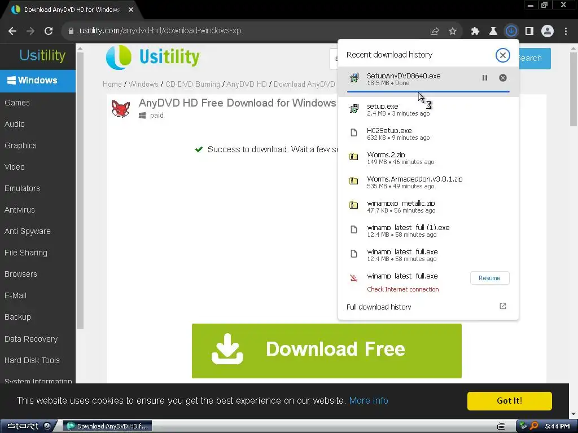The image size is (578, 433).
Task: Click the clock showing 5:44 PM
Action: [x=557, y=426]
